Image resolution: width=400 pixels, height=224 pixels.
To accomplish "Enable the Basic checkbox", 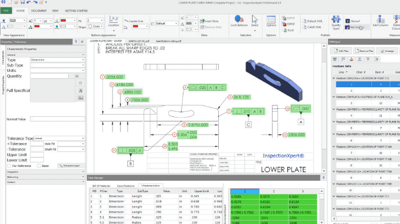I will tap(38, 166).
